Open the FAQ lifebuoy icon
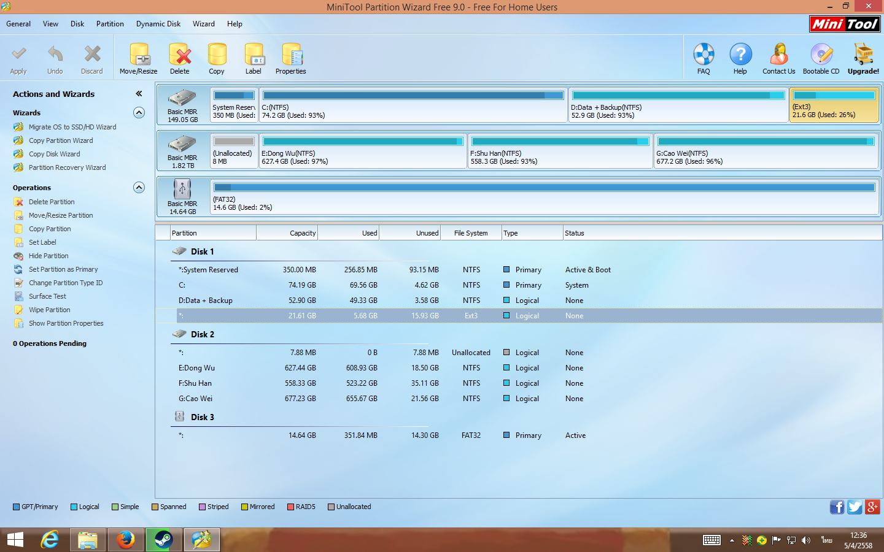Screen dimensions: 884x552 (704, 55)
